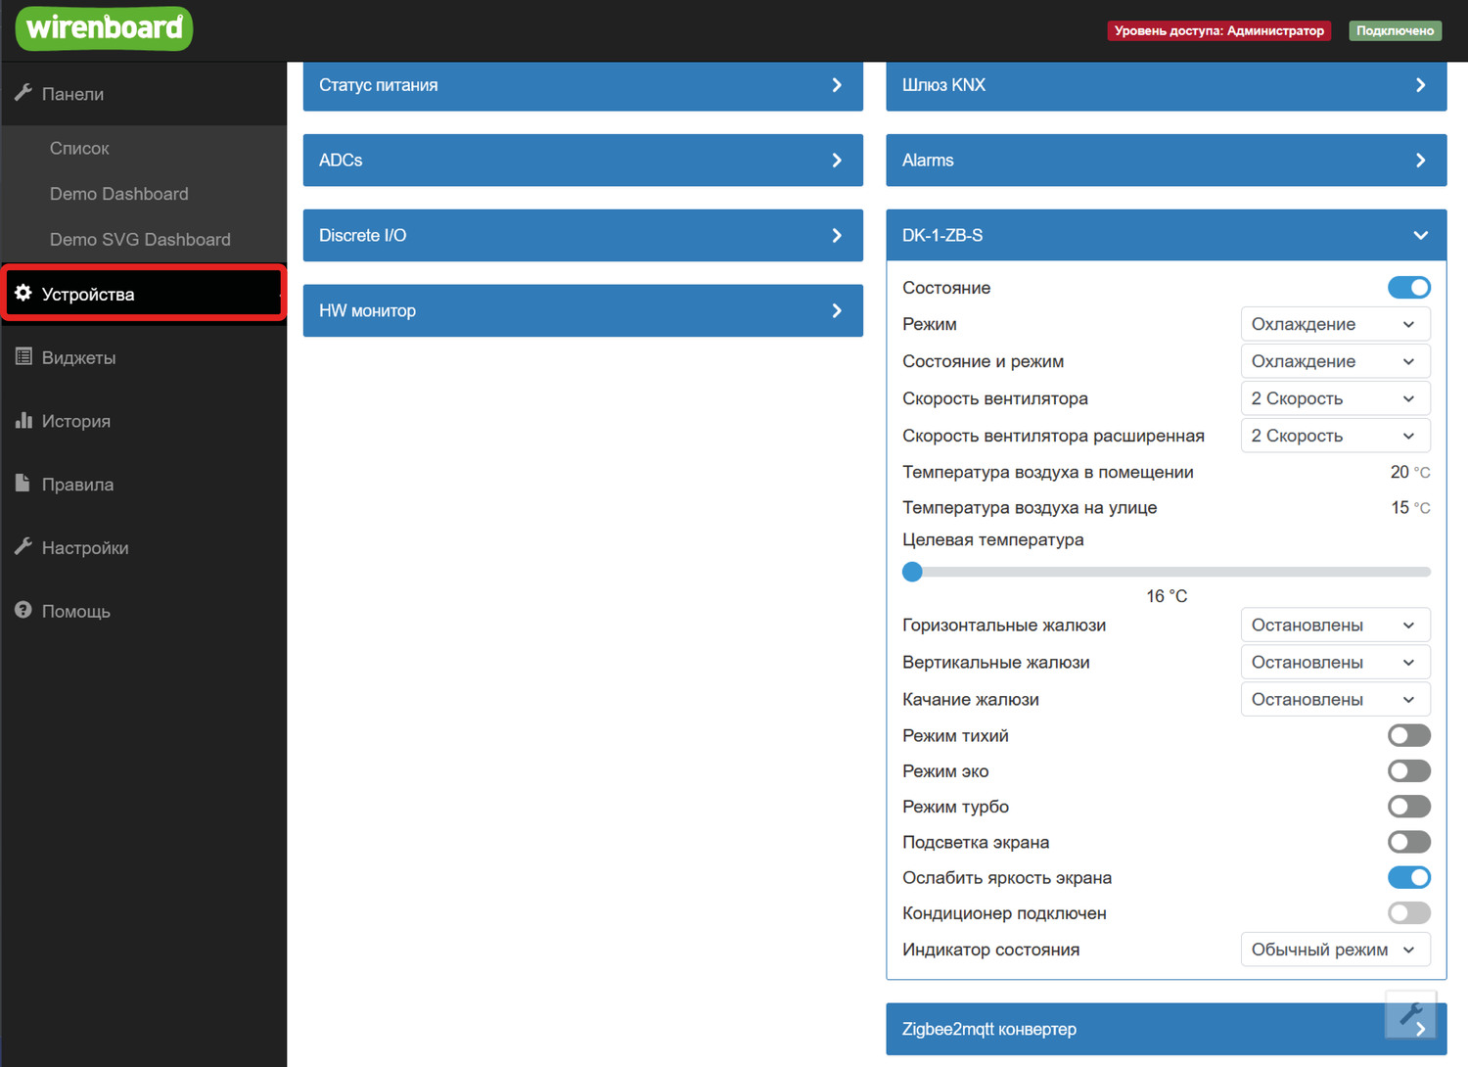Collapse the DK-1-ZB-S panel chevron

[1420, 235]
